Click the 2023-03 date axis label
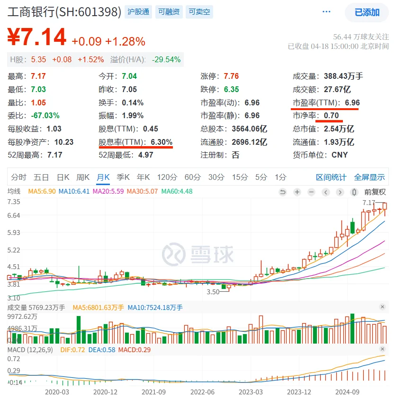 click(251, 392)
